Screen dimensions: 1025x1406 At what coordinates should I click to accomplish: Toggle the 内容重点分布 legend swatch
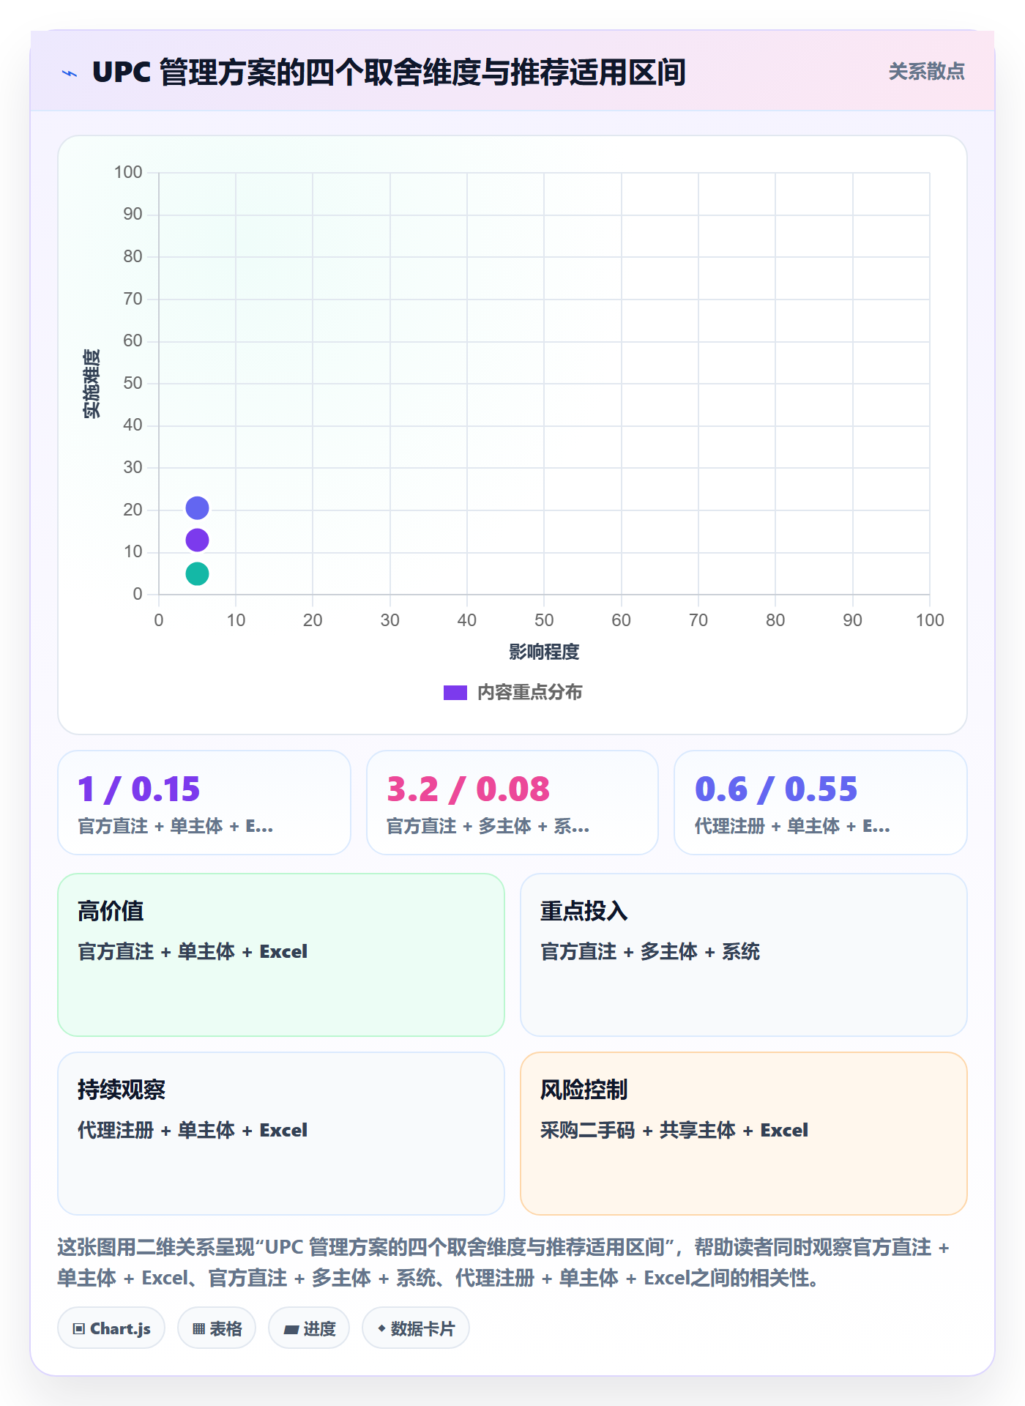coord(455,693)
